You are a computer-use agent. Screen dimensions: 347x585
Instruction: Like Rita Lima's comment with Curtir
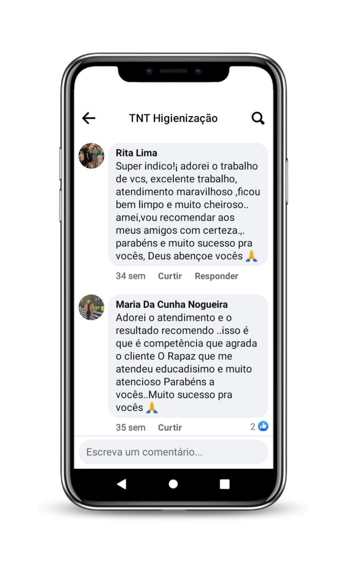170,276
